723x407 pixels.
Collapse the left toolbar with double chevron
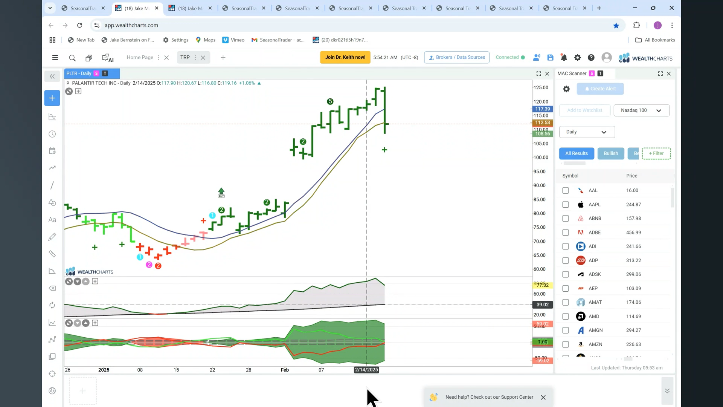point(52,77)
